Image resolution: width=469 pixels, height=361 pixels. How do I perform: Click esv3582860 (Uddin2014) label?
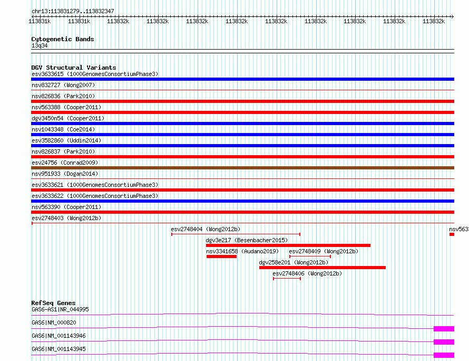(66, 140)
